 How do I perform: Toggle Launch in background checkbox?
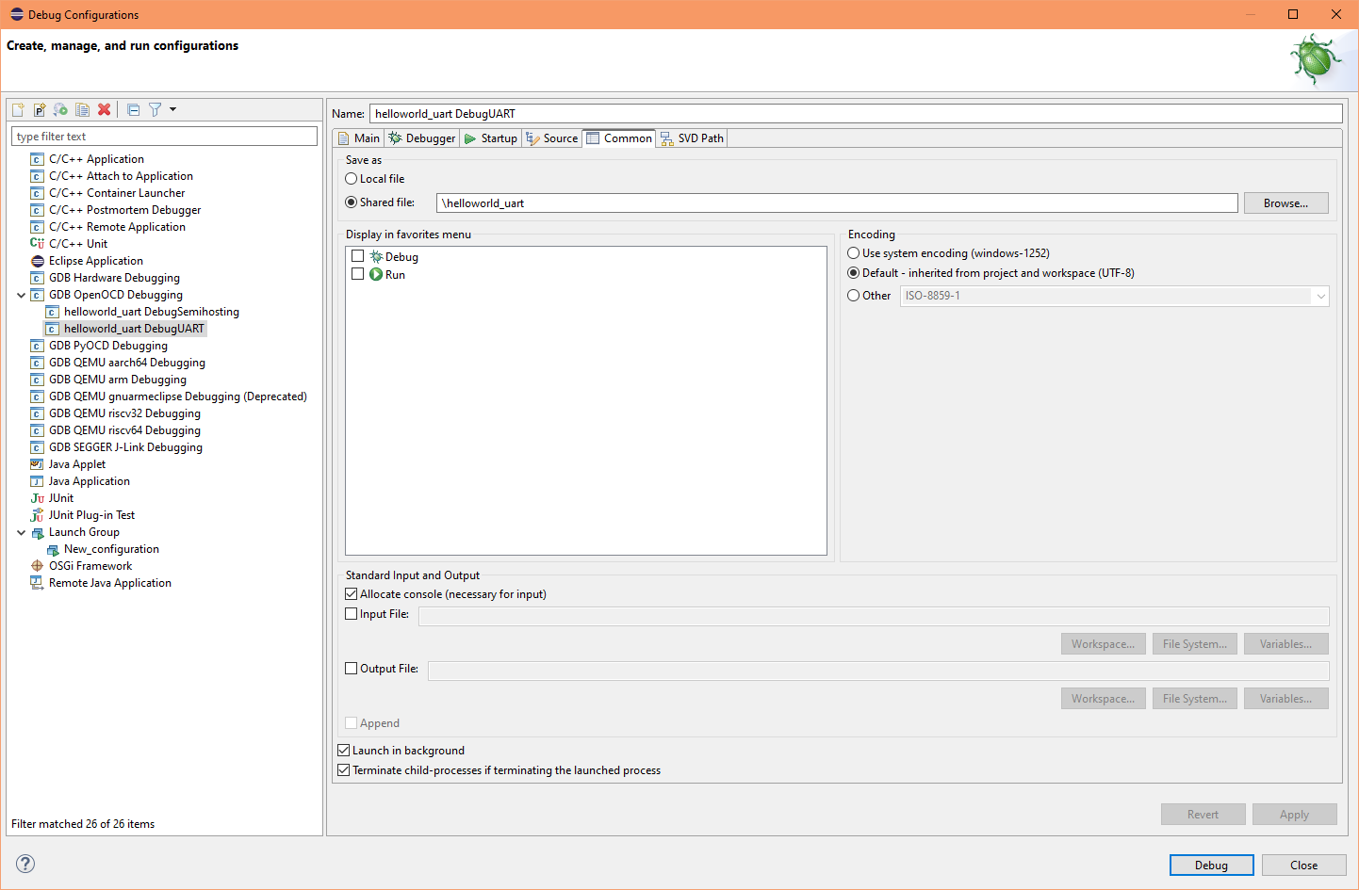(x=344, y=751)
